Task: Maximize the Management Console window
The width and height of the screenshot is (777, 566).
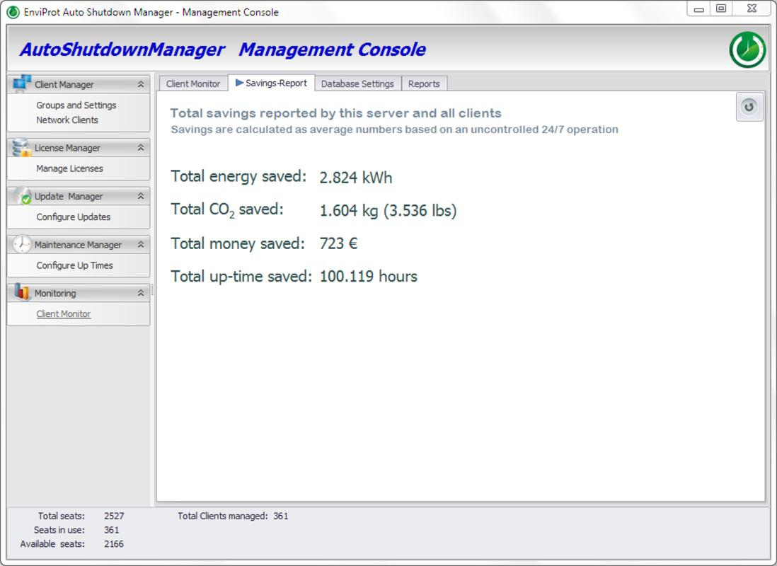Action: tap(721, 9)
